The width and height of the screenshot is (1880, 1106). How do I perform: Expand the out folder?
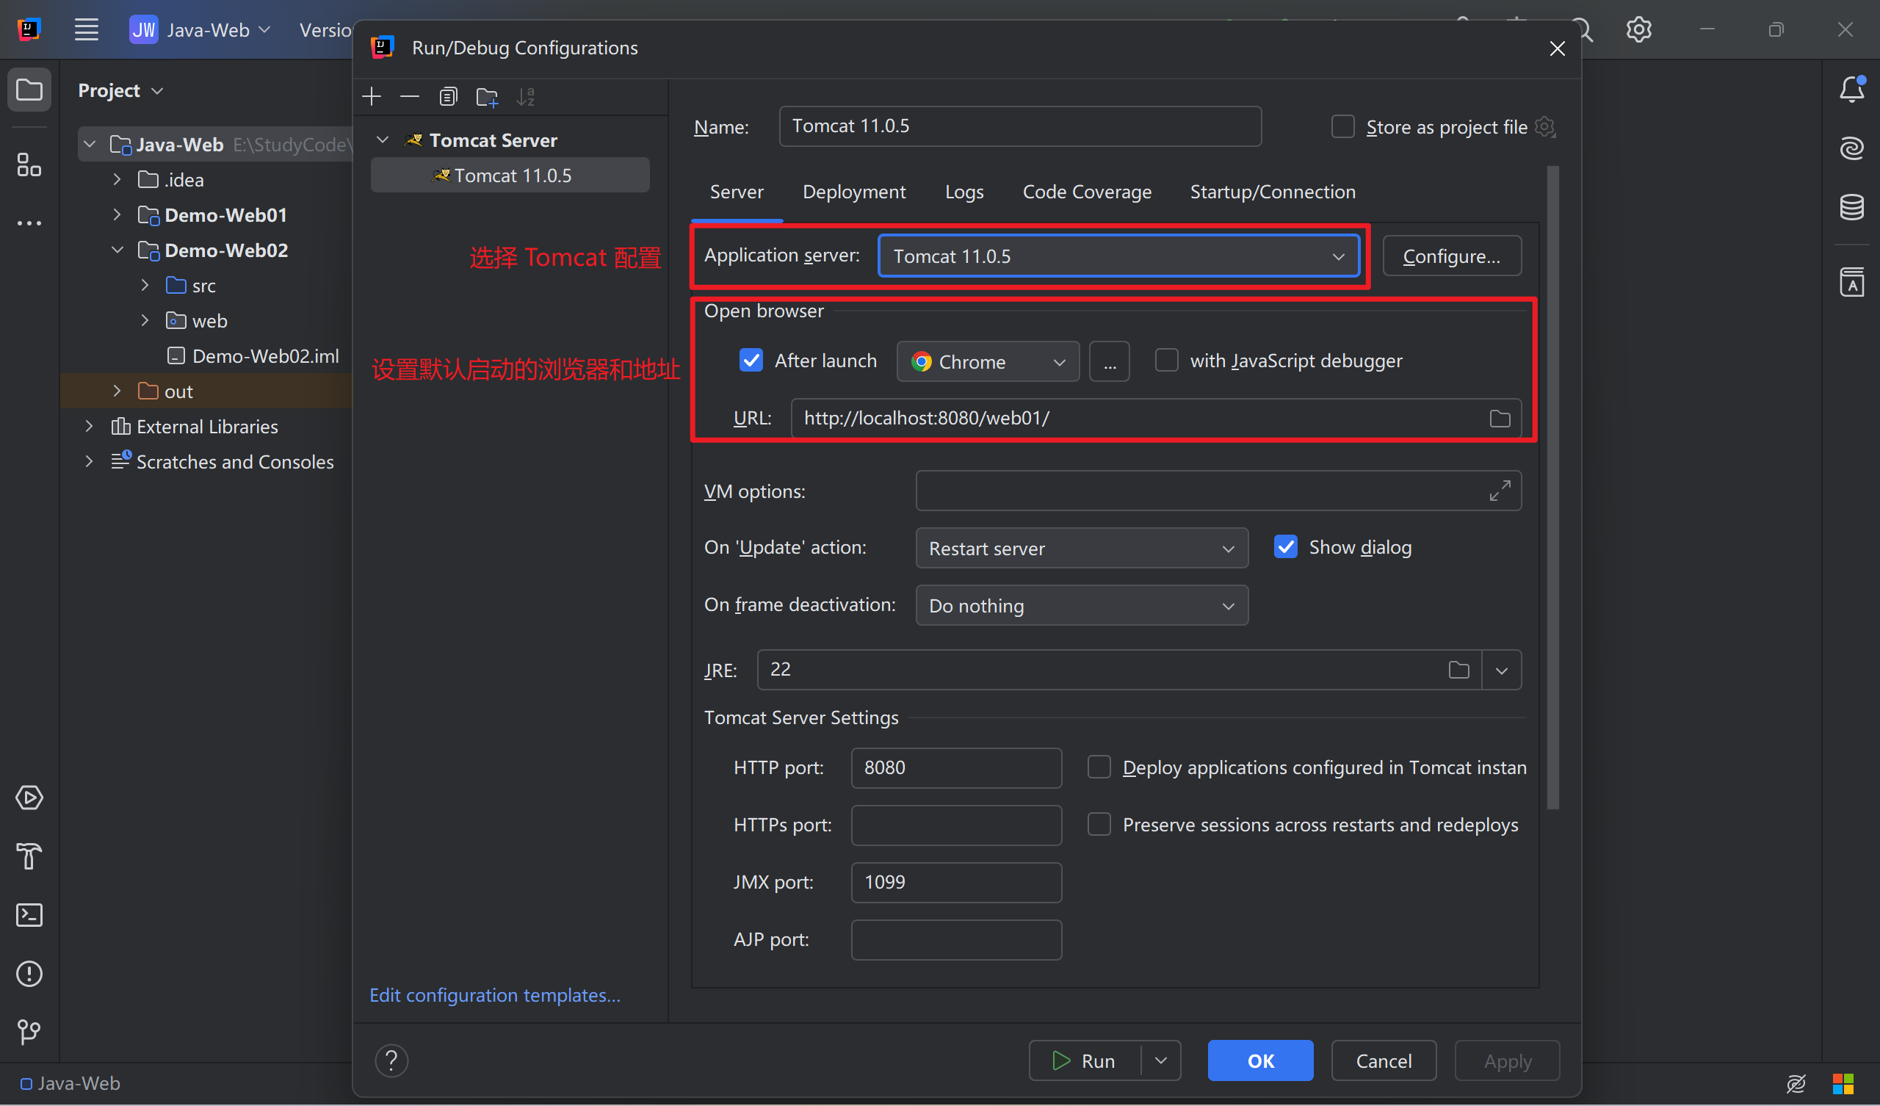coord(117,391)
